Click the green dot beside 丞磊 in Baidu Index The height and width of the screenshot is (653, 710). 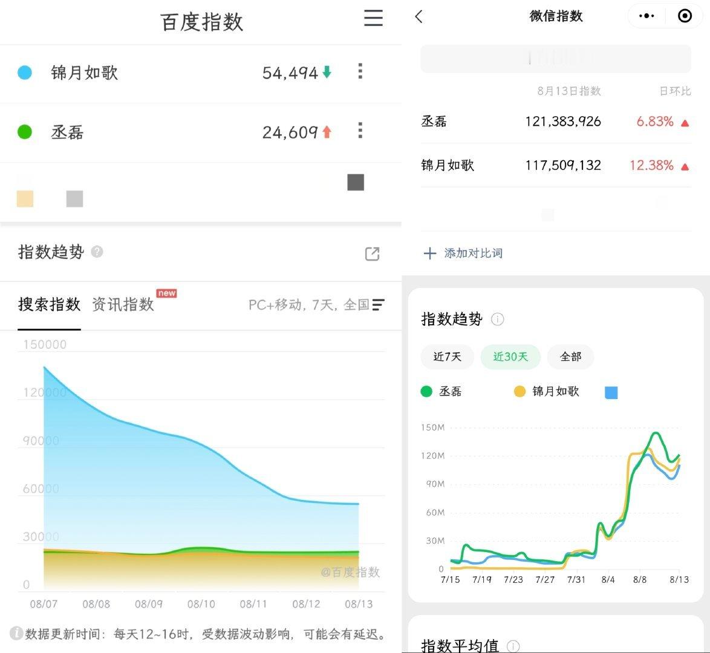[24, 132]
